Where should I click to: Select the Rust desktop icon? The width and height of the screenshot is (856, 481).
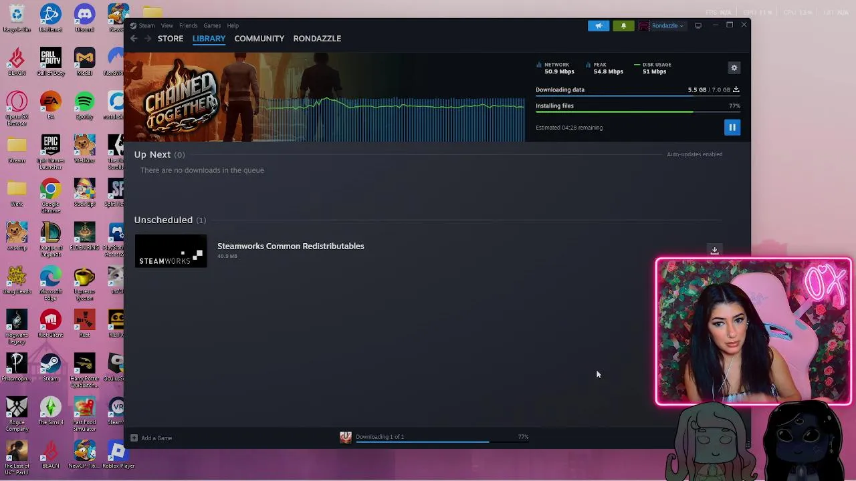point(84,324)
